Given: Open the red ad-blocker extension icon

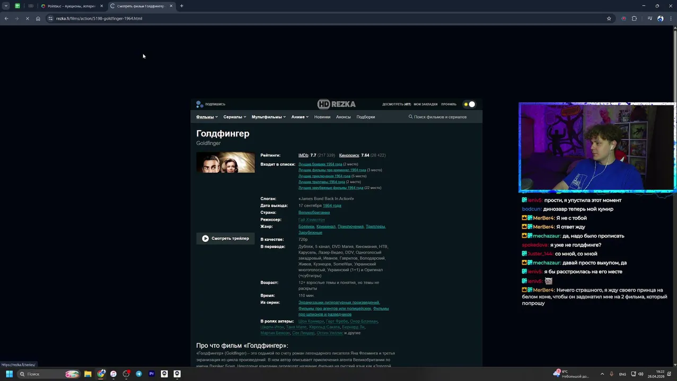Looking at the screenshot, I should (624, 19).
